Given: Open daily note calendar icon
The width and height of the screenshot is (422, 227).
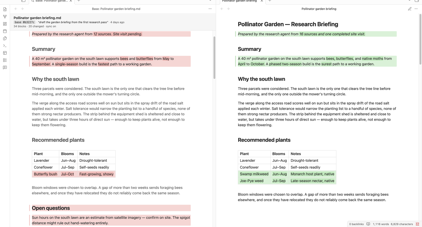Looking at the screenshot, I should pos(5,31).
